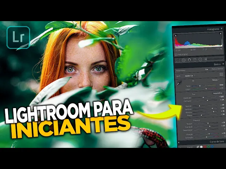Click the Brancos value +74
The width and height of the screenshot is (226, 169).
point(223,111)
